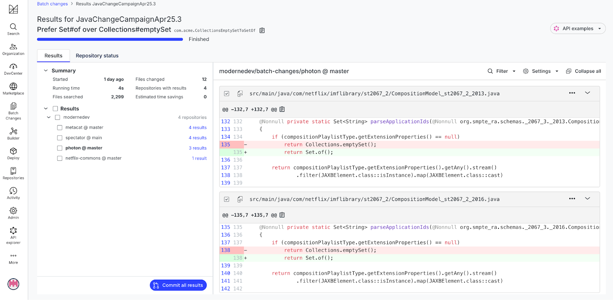613x300 pixels.
Task: Click the Finished progress bar
Action: coord(110,39)
